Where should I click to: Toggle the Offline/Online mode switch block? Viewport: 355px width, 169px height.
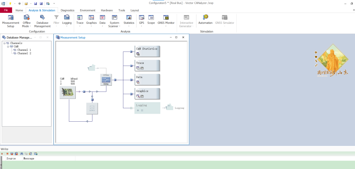coord(106,80)
